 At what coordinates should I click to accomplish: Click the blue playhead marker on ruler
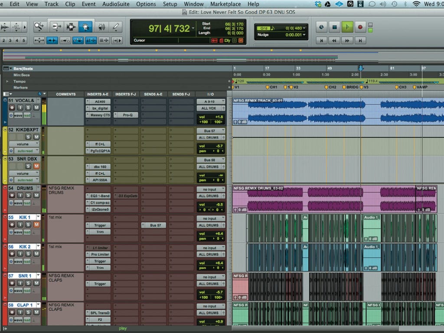click(x=361, y=68)
